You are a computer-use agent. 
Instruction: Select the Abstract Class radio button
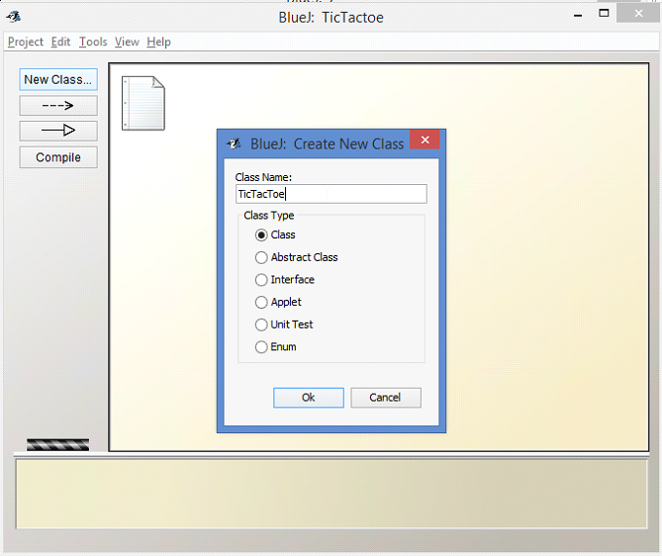coord(261,257)
